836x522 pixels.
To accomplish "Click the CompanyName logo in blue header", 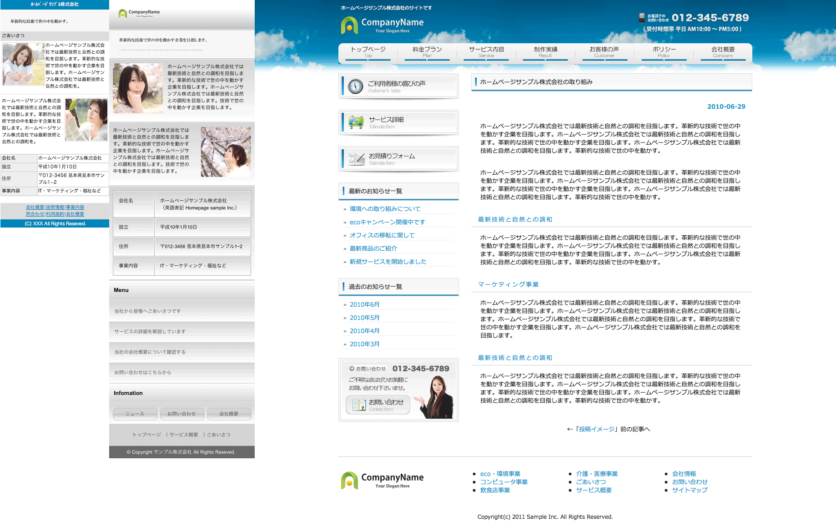I will coord(382,25).
